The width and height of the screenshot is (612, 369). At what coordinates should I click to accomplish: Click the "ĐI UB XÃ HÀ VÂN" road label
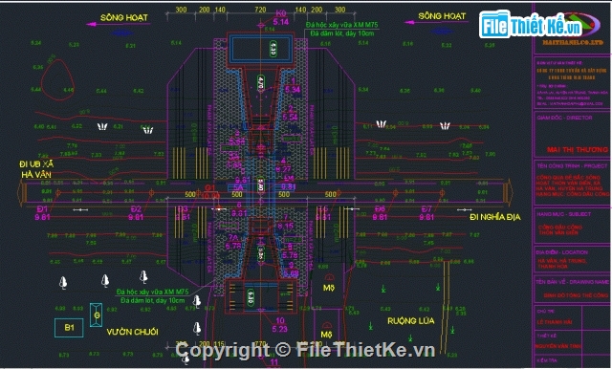point(36,169)
